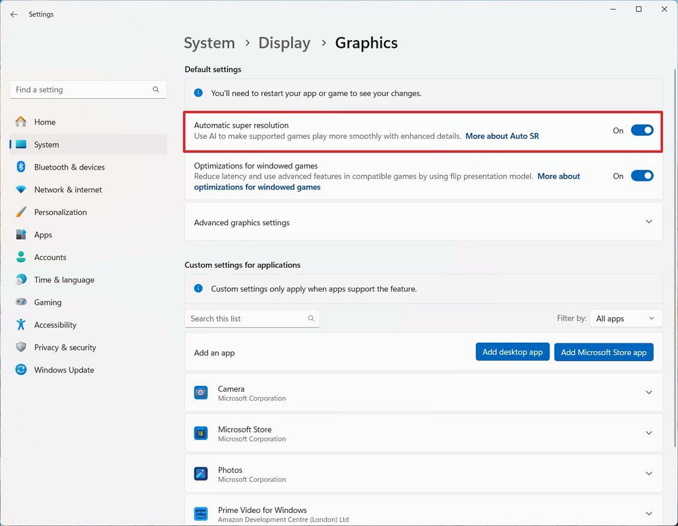Open Network & internet settings
This screenshot has height=526, width=678.
point(68,189)
